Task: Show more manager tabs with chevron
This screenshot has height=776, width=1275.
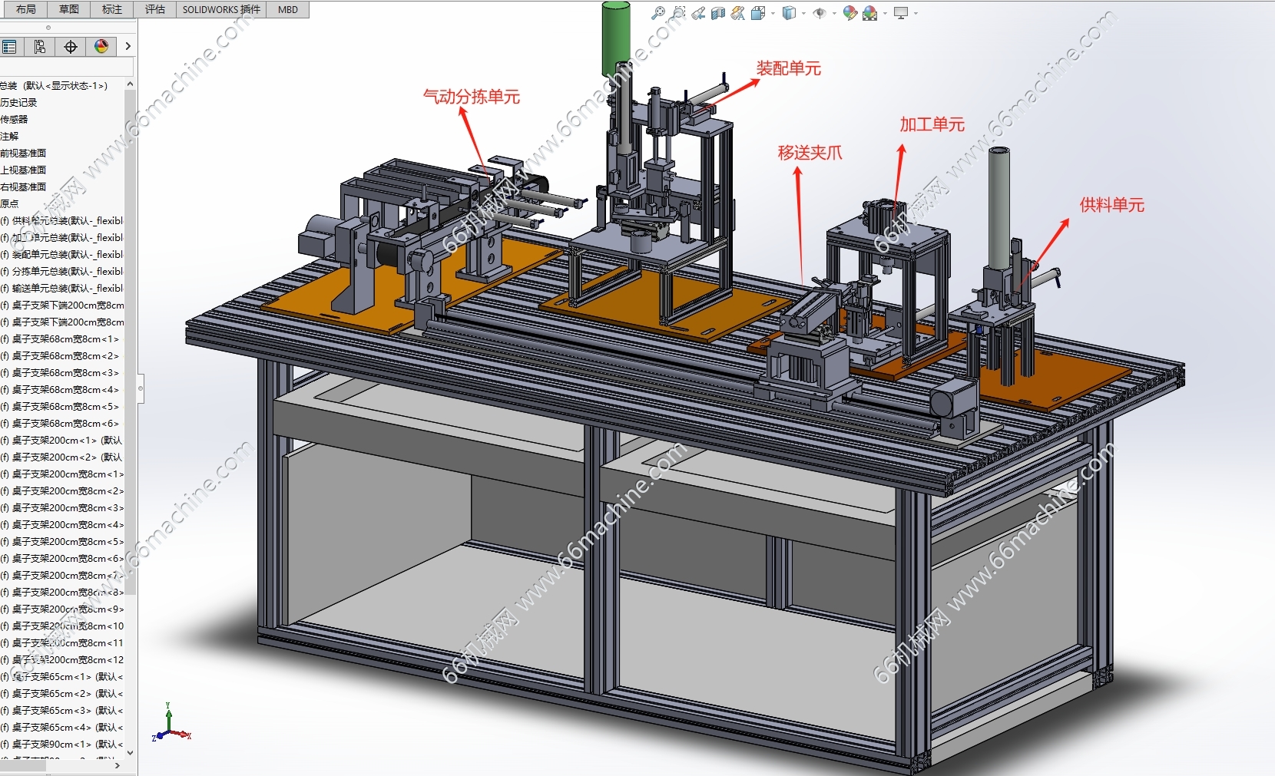Action: tap(128, 47)
